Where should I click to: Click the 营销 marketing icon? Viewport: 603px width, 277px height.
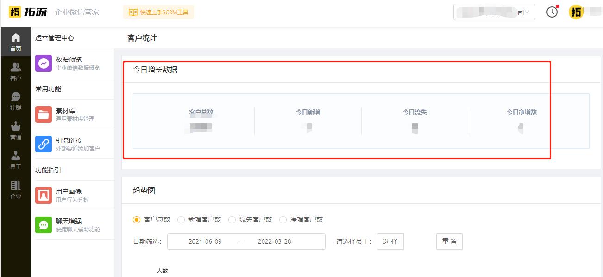[x=15, y=127]
